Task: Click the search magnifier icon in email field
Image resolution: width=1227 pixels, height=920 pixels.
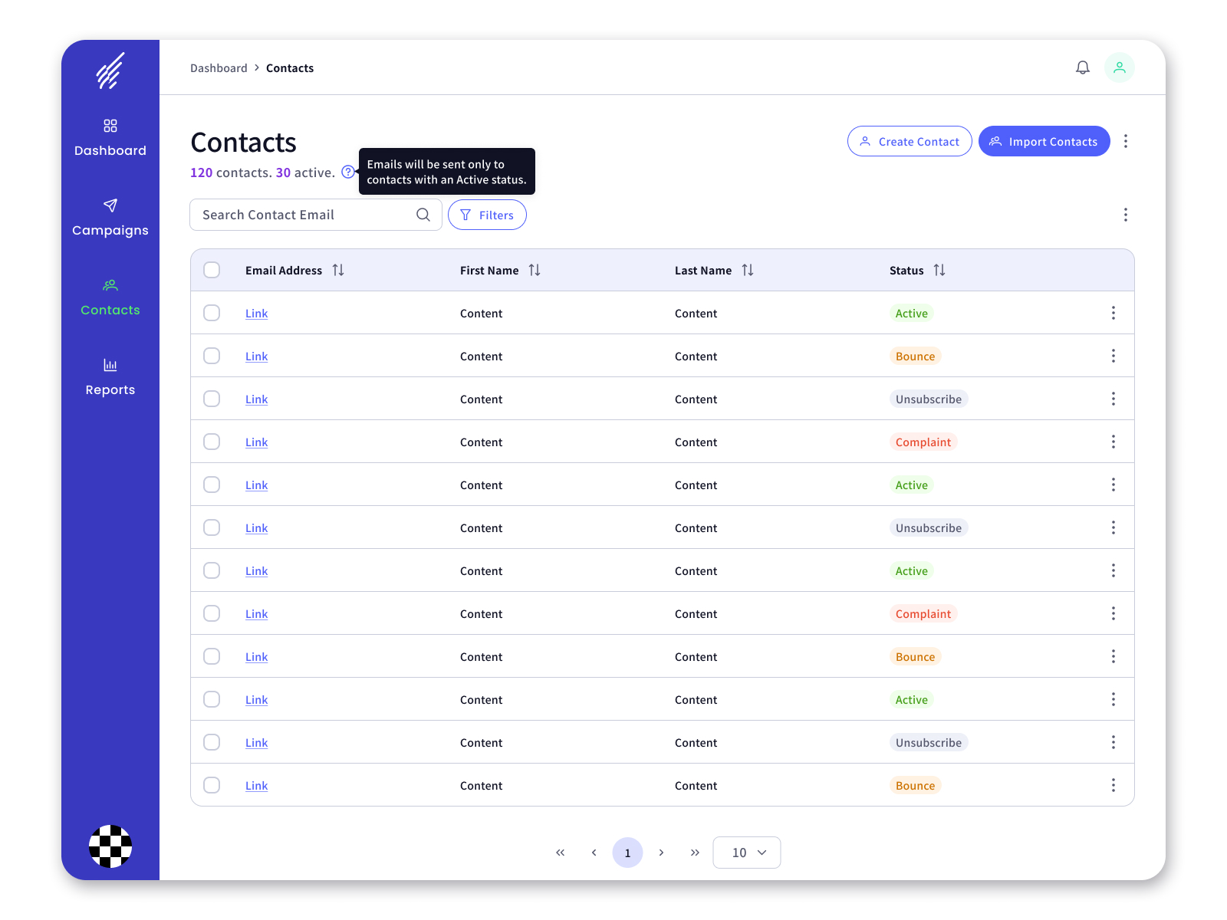Action: [x=423, y=215]
